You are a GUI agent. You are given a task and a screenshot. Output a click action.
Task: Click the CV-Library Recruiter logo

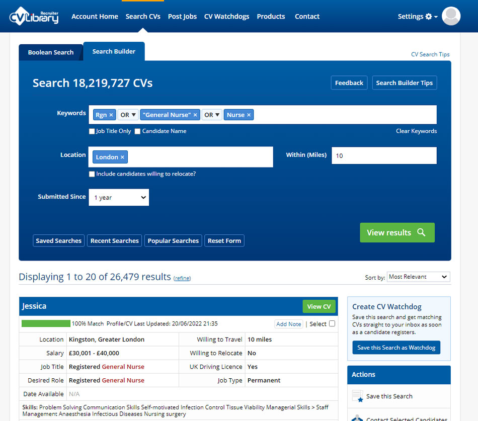[x=34, y=16]
